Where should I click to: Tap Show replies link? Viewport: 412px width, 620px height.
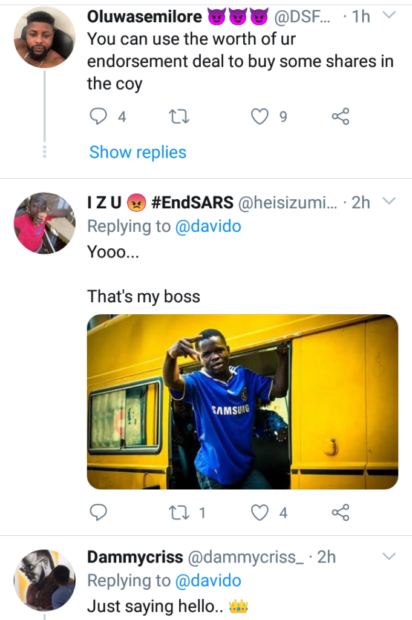138,152
